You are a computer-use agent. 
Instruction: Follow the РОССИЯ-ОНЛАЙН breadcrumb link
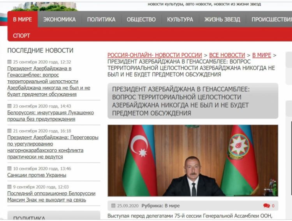(x=155, y=55)
